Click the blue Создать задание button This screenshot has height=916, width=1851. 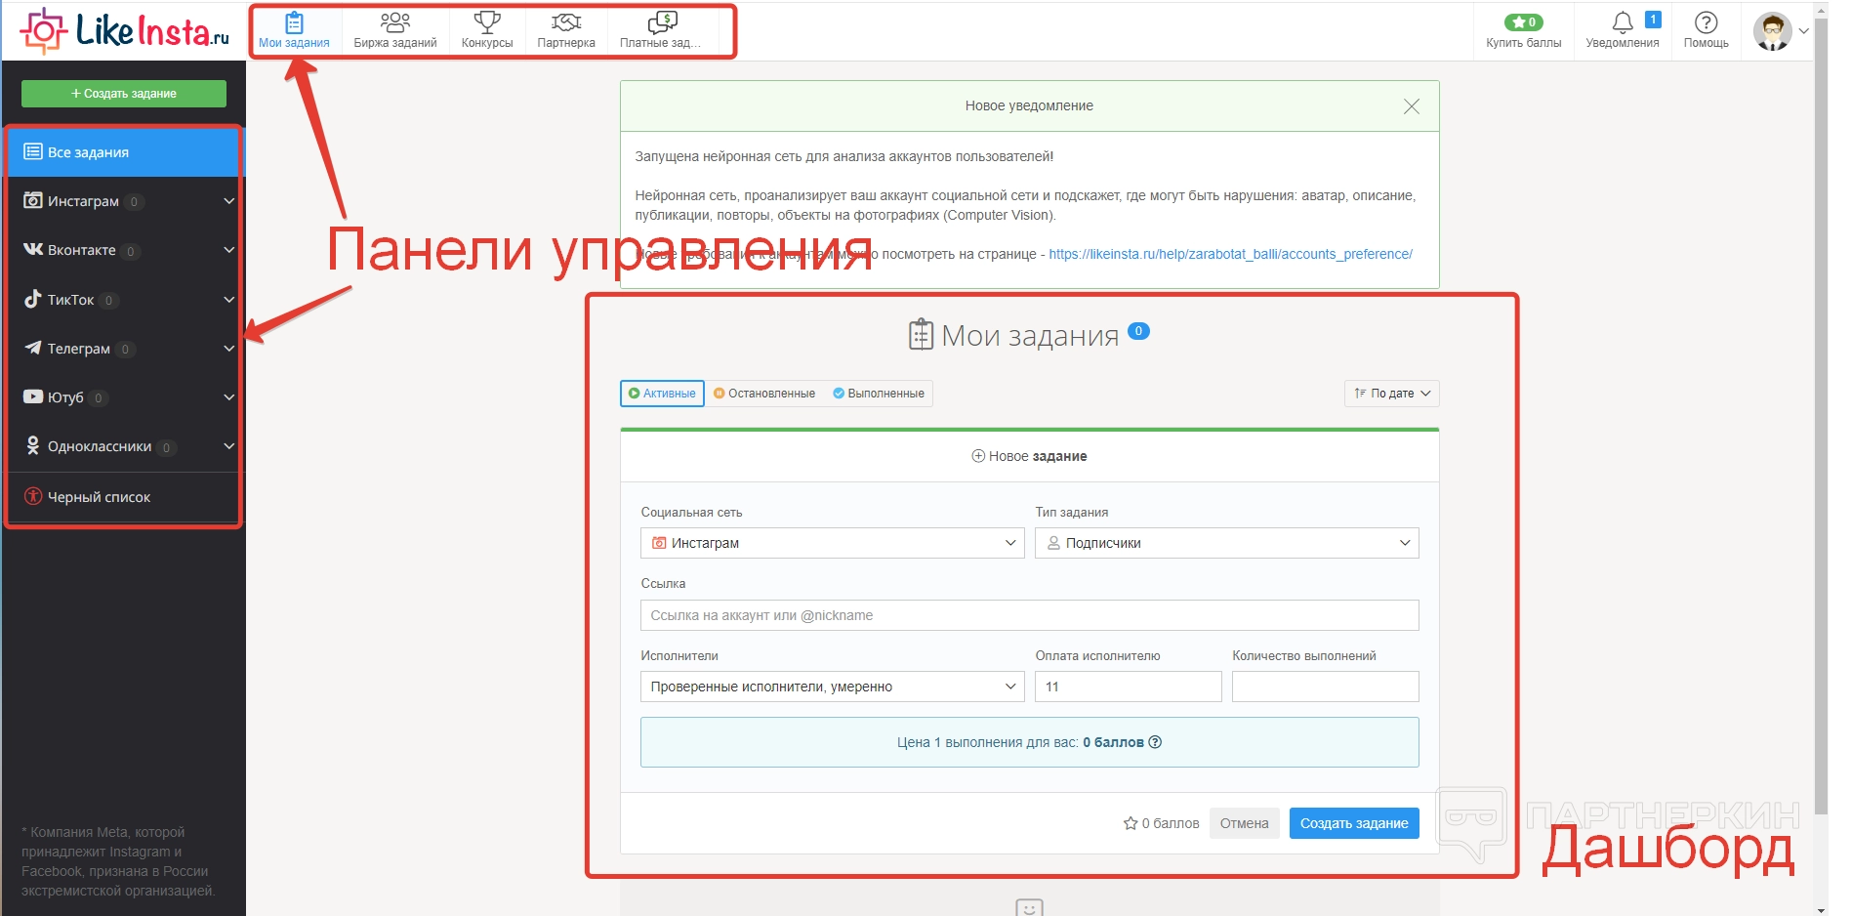(1353, 823)
